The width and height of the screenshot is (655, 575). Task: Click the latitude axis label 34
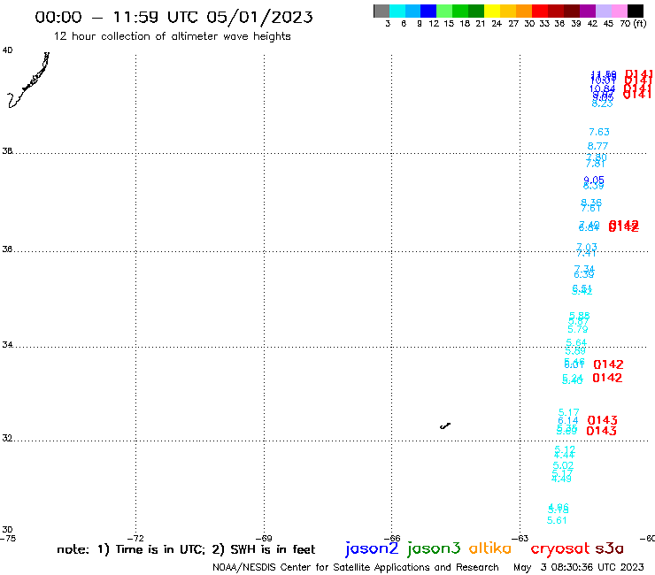(7, 345)
